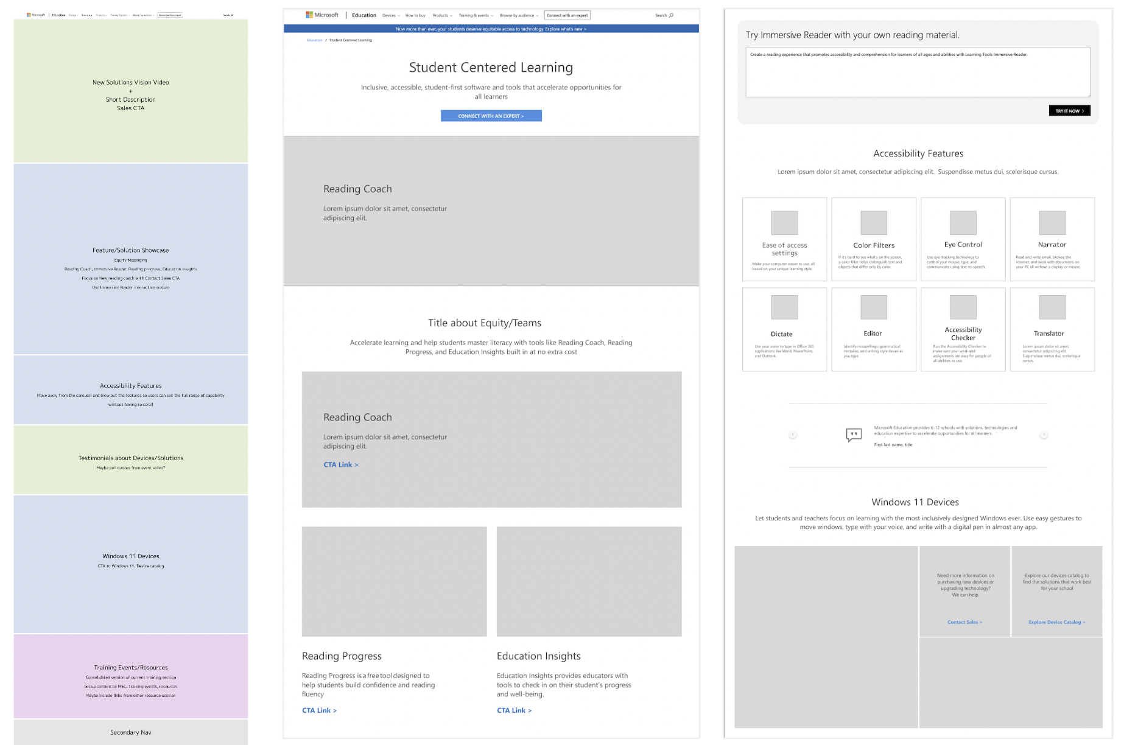Image resolution: width=1124 pixels, height=745 pixels.
Task: Select the Translator placeholder icon
Action: [1052, 307]
